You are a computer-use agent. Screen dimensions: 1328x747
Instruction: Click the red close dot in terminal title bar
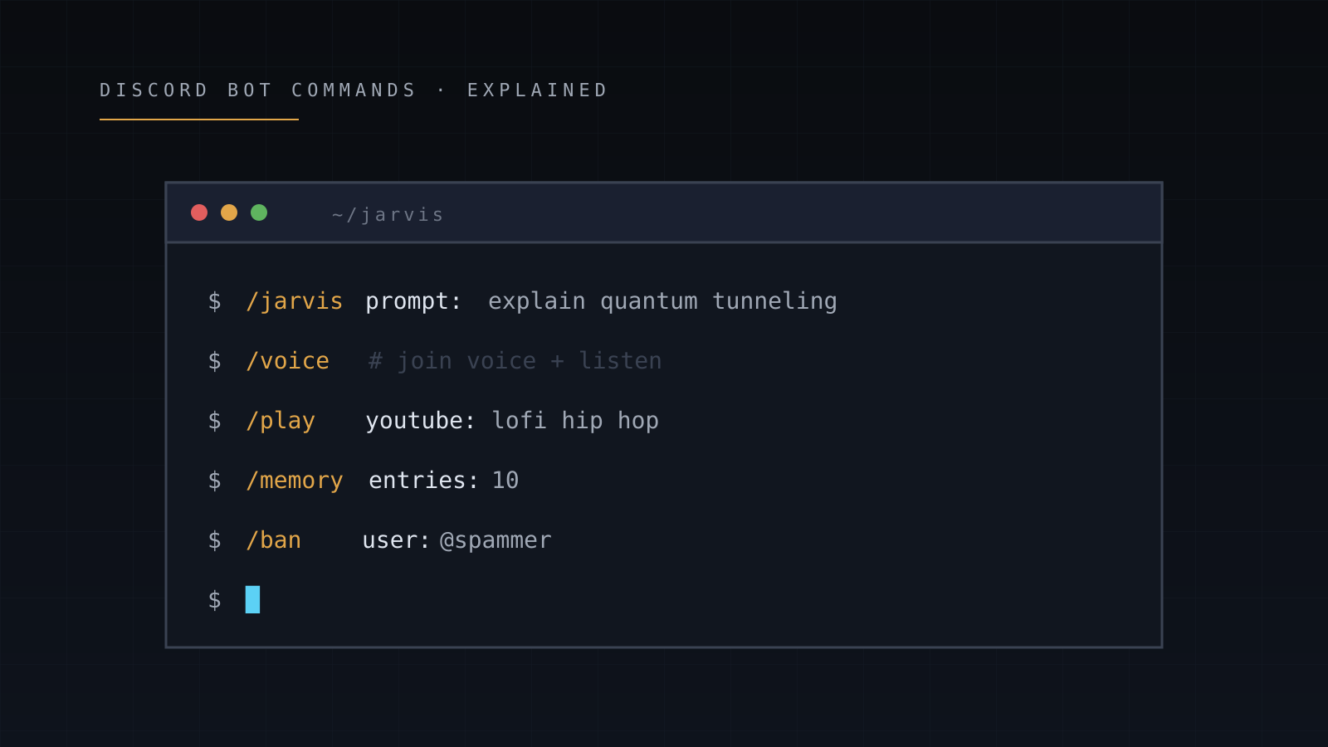pos(199,212)
